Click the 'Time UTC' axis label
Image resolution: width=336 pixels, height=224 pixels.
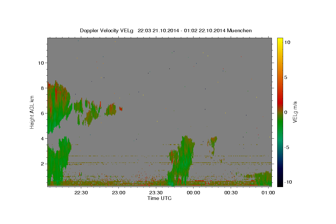159,198
